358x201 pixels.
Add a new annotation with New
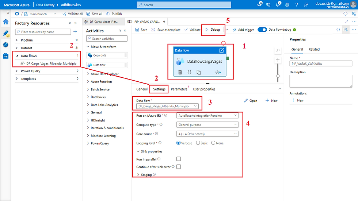point(297,100)
